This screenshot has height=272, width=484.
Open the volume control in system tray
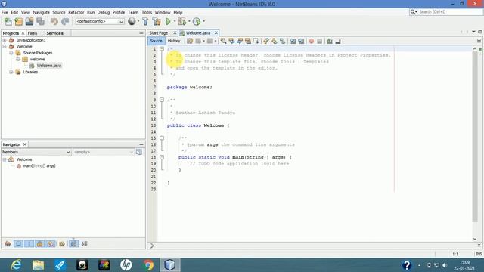(445, 265)
